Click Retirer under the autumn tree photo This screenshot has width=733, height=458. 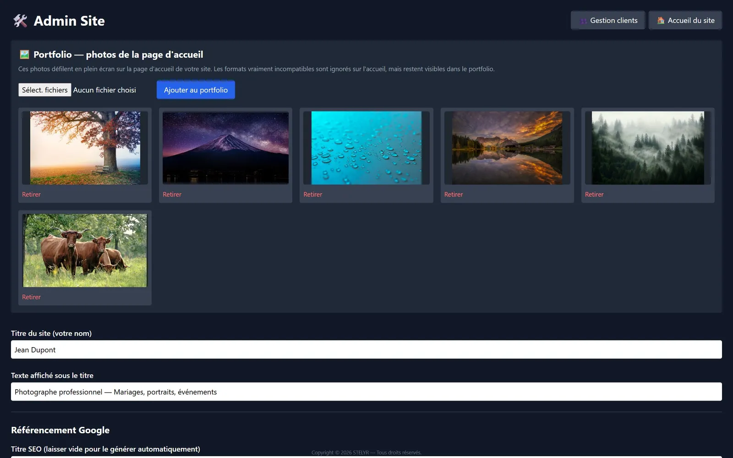point(31,194)
